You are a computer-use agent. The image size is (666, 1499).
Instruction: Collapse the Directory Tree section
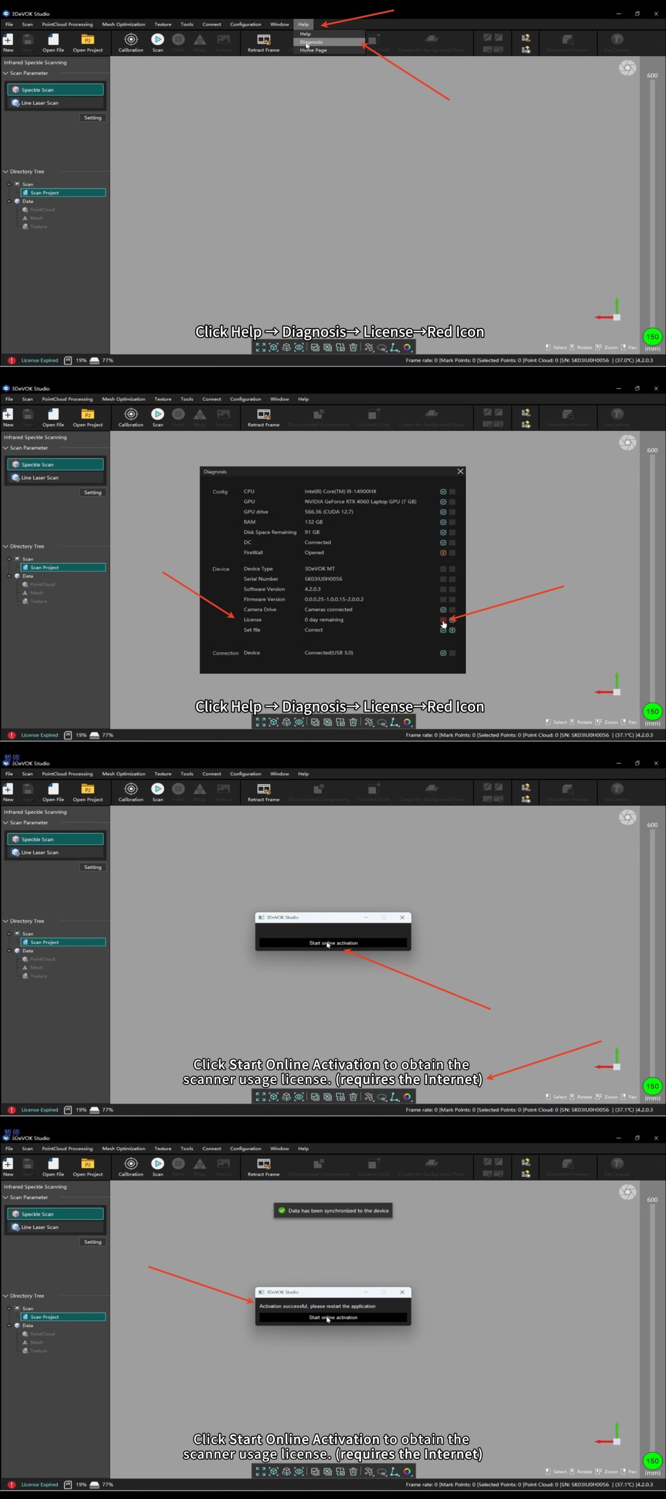click(6, 172)
